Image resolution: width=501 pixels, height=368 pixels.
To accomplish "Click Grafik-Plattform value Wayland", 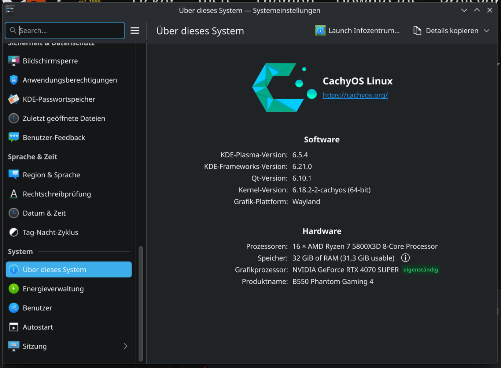I will click(306, 202).
